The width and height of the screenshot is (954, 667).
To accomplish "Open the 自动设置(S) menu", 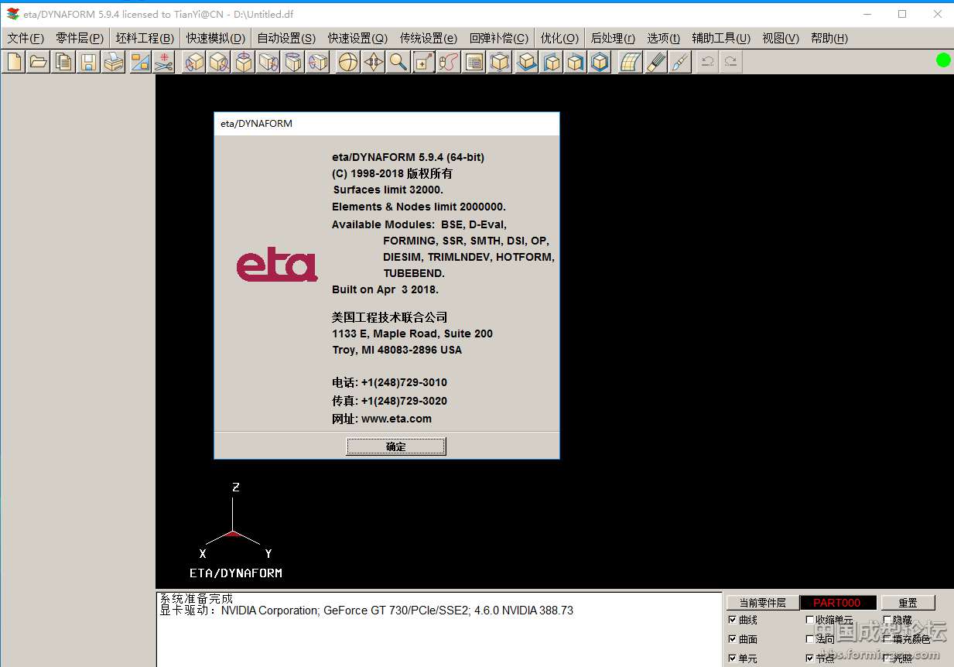I will [286, 38].
